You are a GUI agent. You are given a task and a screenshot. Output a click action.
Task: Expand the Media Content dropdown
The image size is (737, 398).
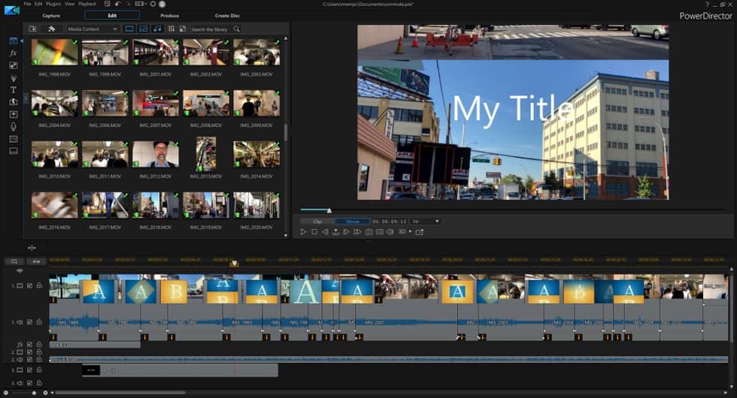(x=93, y=29)
